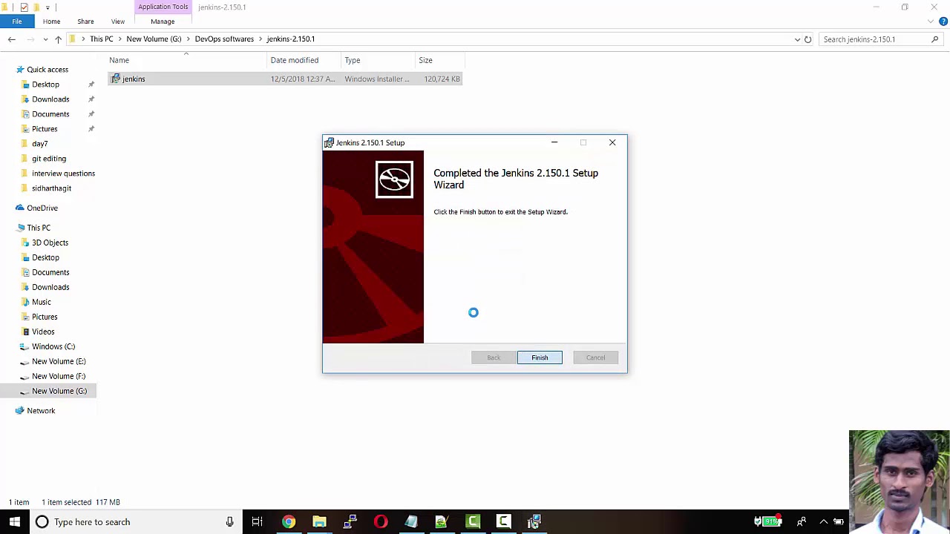Open the File tab in File Explorer
The width and height of the screenshot is (950, 534).
tap(16, 22)
